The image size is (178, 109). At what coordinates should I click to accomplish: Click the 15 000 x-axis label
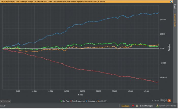click(50, 91)
